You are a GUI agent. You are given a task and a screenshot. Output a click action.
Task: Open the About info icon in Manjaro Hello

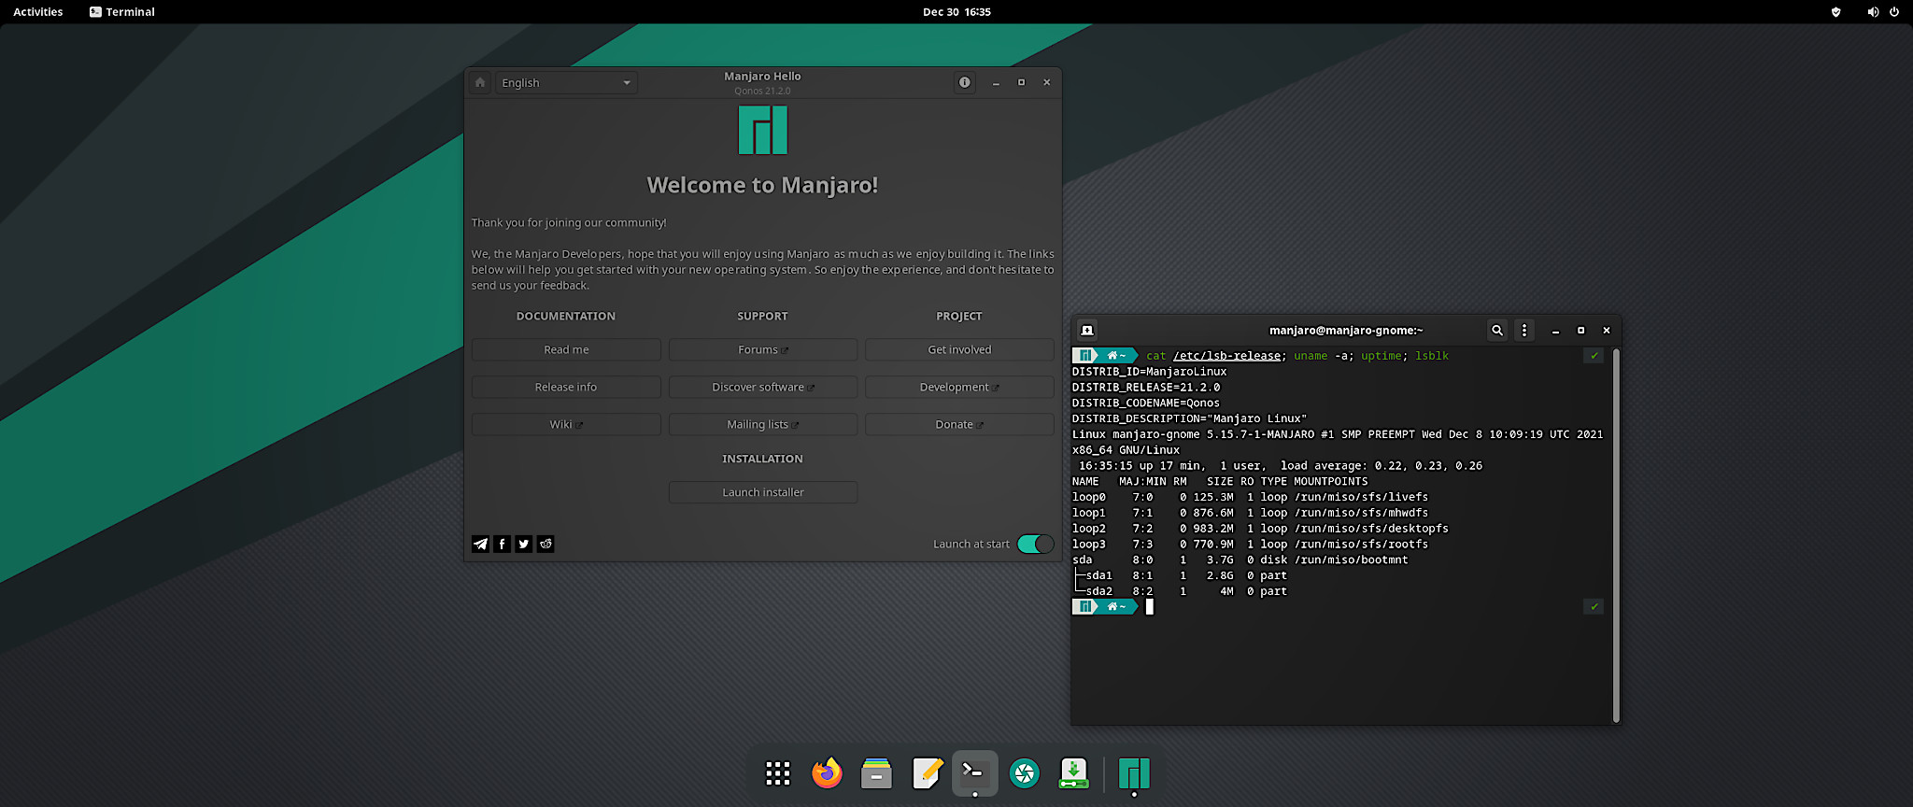tap(965, 82)
